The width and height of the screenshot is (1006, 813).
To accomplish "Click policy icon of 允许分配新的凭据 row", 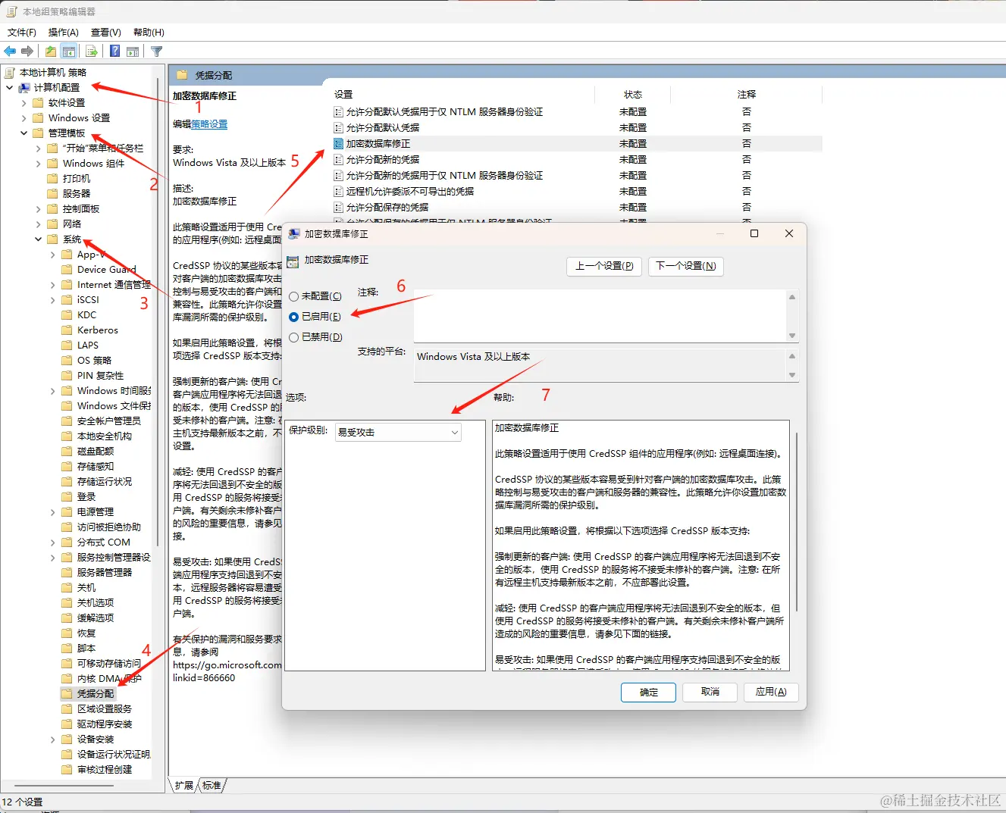I will coord(339,159).
